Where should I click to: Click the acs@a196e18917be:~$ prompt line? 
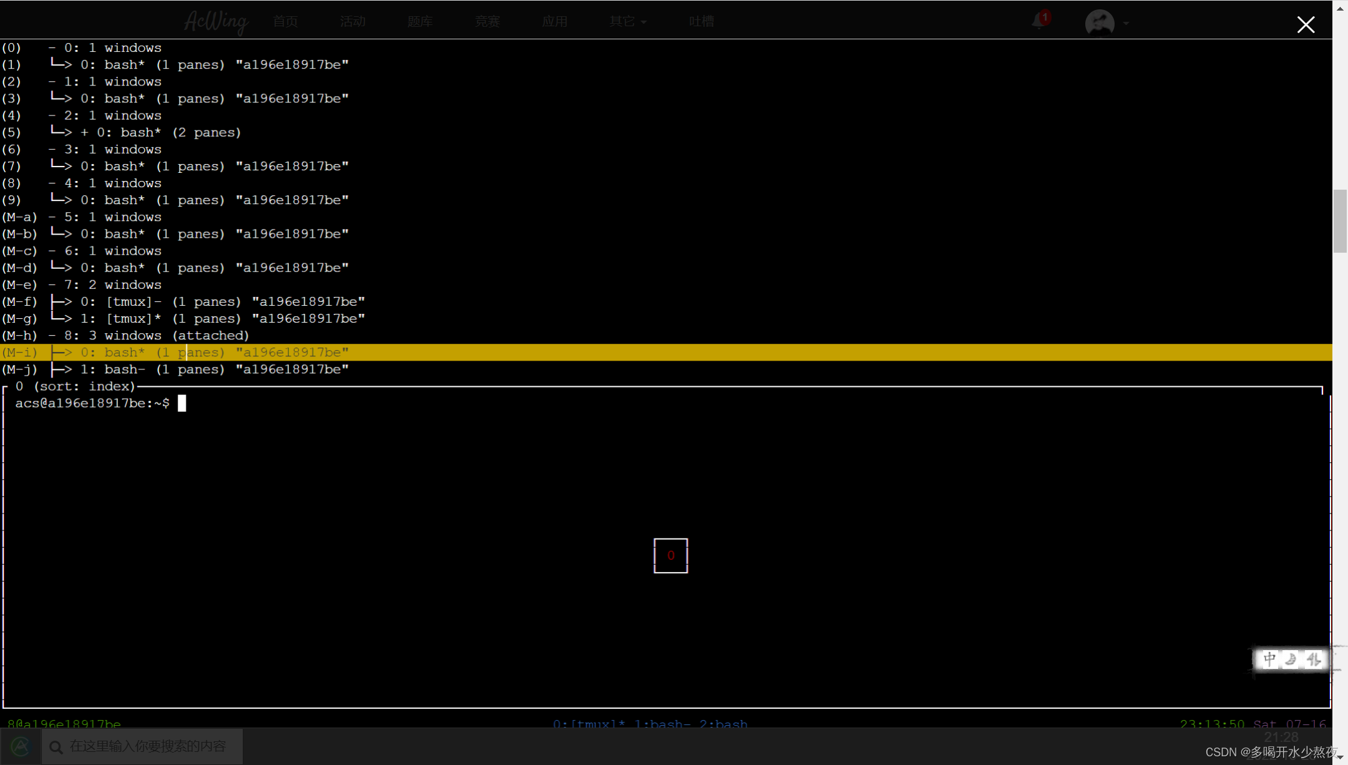(92, 404)
